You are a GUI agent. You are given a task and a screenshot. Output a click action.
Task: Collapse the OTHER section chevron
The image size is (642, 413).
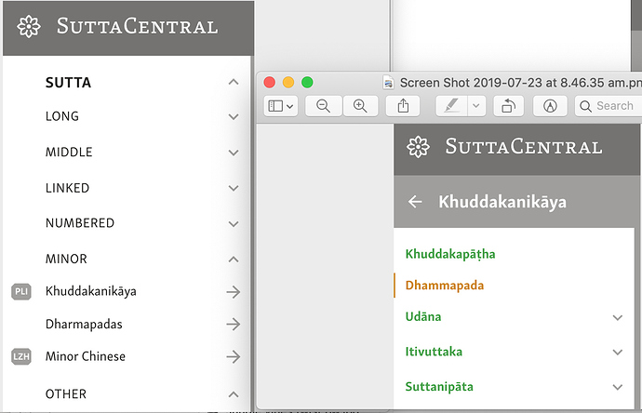coord(234,394)
